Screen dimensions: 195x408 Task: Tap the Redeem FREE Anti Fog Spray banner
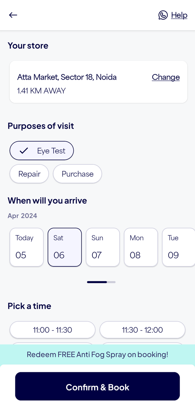point(97,355)
